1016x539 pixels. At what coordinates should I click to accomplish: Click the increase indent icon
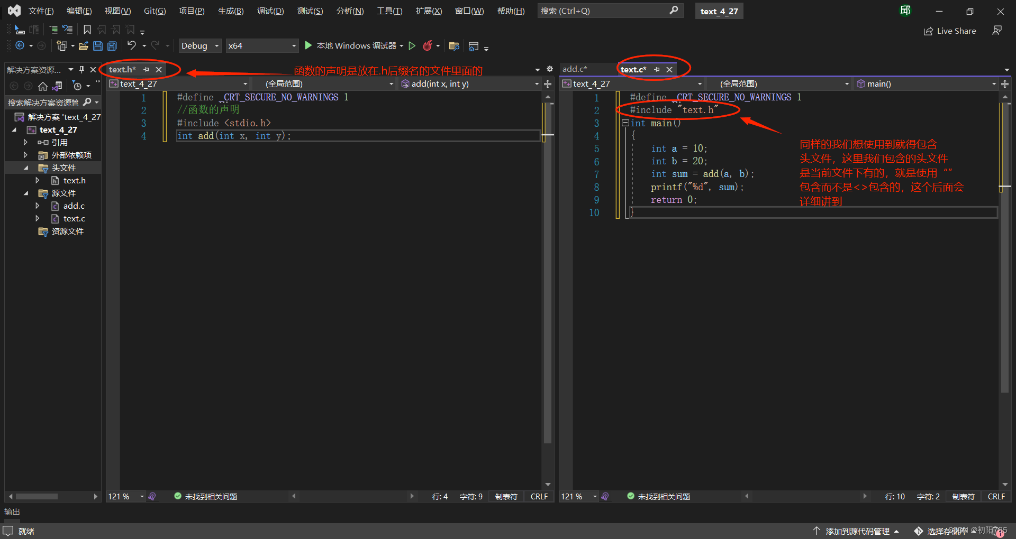coord(53,30)
